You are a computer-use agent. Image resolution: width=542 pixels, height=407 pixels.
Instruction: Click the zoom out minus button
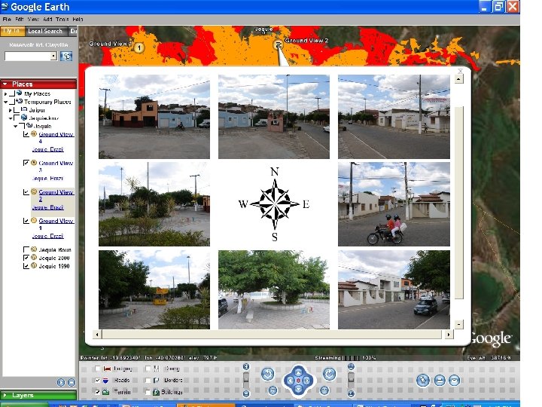click(246, 393)
